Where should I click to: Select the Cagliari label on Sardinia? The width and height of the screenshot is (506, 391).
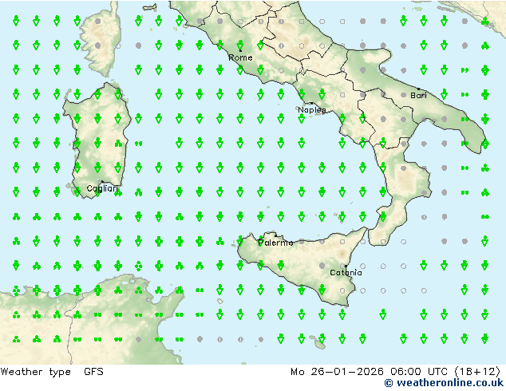[x=102, y=188]
